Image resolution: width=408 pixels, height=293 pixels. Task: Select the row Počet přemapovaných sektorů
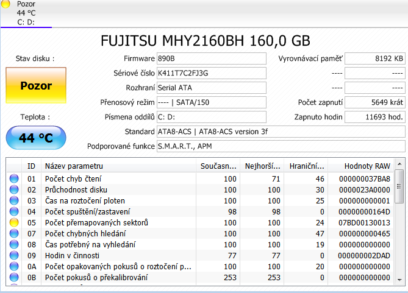tap(201, 222)
